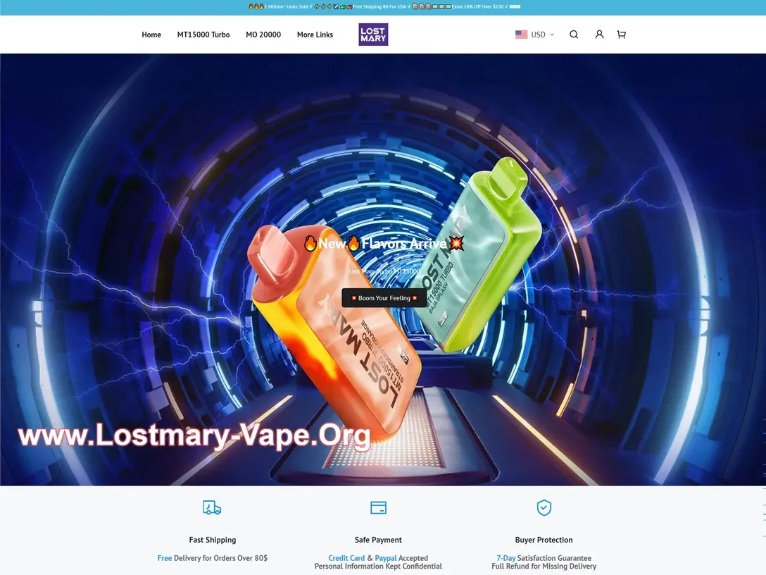Viewport: 766px width, 575px height.
Task: Click the Buyer Protection shield icon
Action: point(544,507)
